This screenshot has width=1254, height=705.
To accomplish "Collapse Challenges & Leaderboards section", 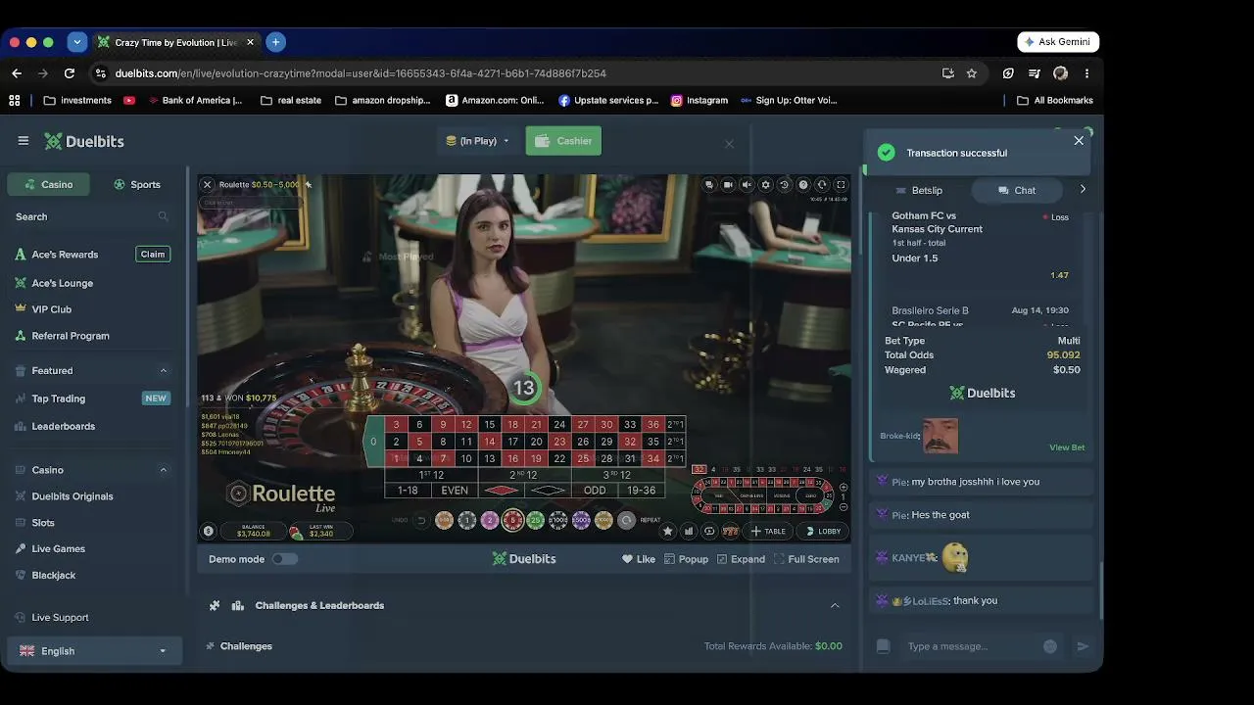I will pos(835,605).
